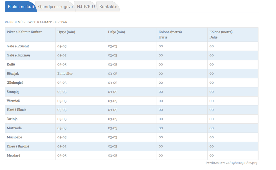Image resolution: width=276 pixels, height=170 pixels.
Task: Select the Fluksi në kufi tab
Action: 21,6
